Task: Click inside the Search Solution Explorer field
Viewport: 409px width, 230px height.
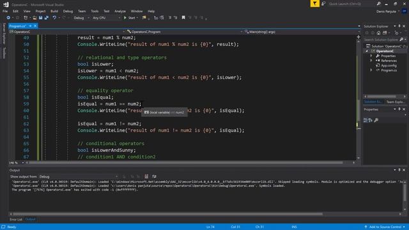Action: coord(381,40)
